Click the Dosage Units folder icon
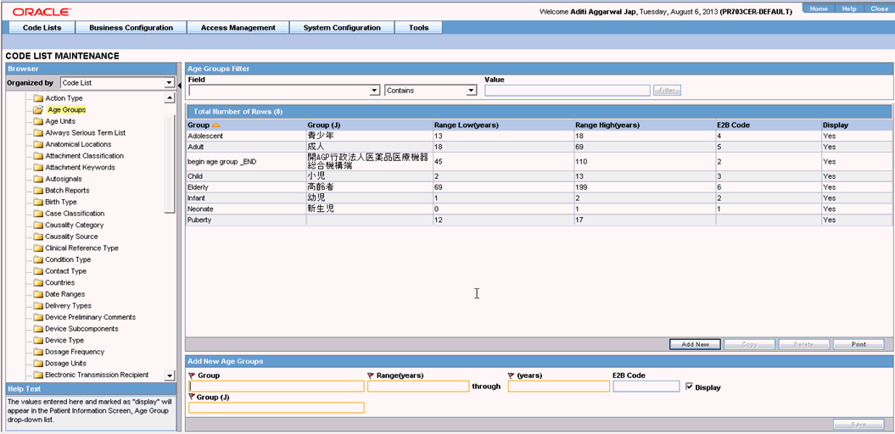895x434 pixels. coord(38,364)
